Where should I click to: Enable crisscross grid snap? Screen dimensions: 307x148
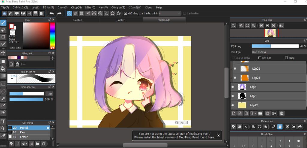pyautogui.click(x=82, y=13)
